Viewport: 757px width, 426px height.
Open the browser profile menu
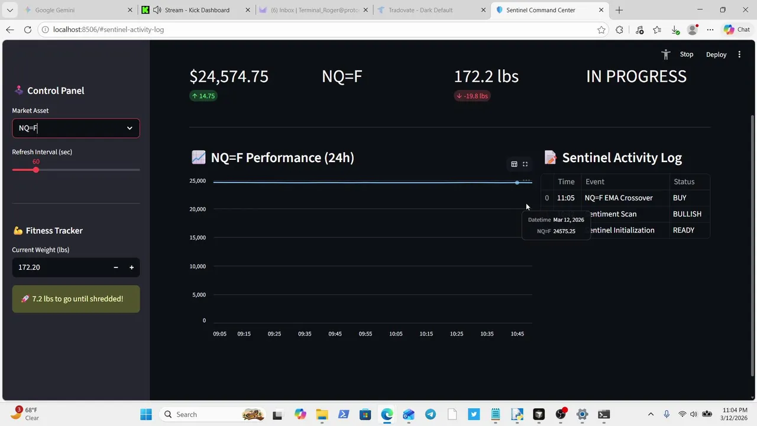pyautogui.click(x=693, y=30)
